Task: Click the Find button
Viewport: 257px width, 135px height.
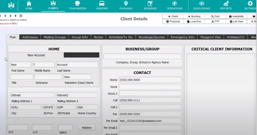Action: pos(215,16)
